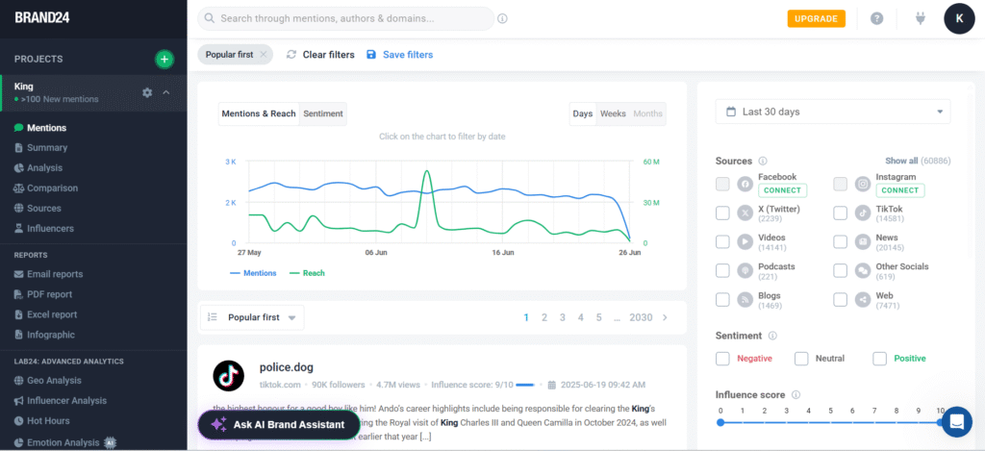Viewport: 985px width, 451px height.
Task: Click the Influence score info icon
Action: [x=796, y=394]
